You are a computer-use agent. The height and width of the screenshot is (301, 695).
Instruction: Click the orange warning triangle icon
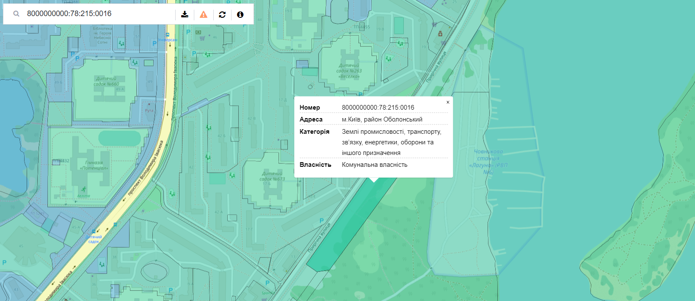(x=204, y=14)
